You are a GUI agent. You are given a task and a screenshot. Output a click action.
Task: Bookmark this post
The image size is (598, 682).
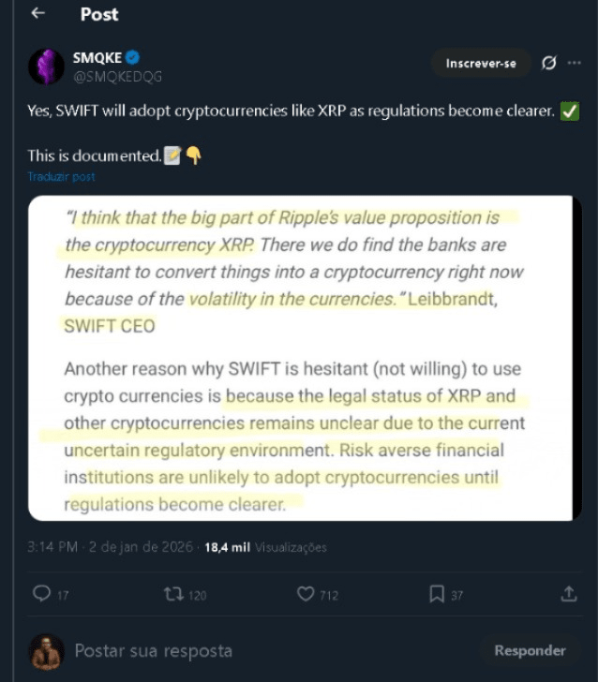437,594
